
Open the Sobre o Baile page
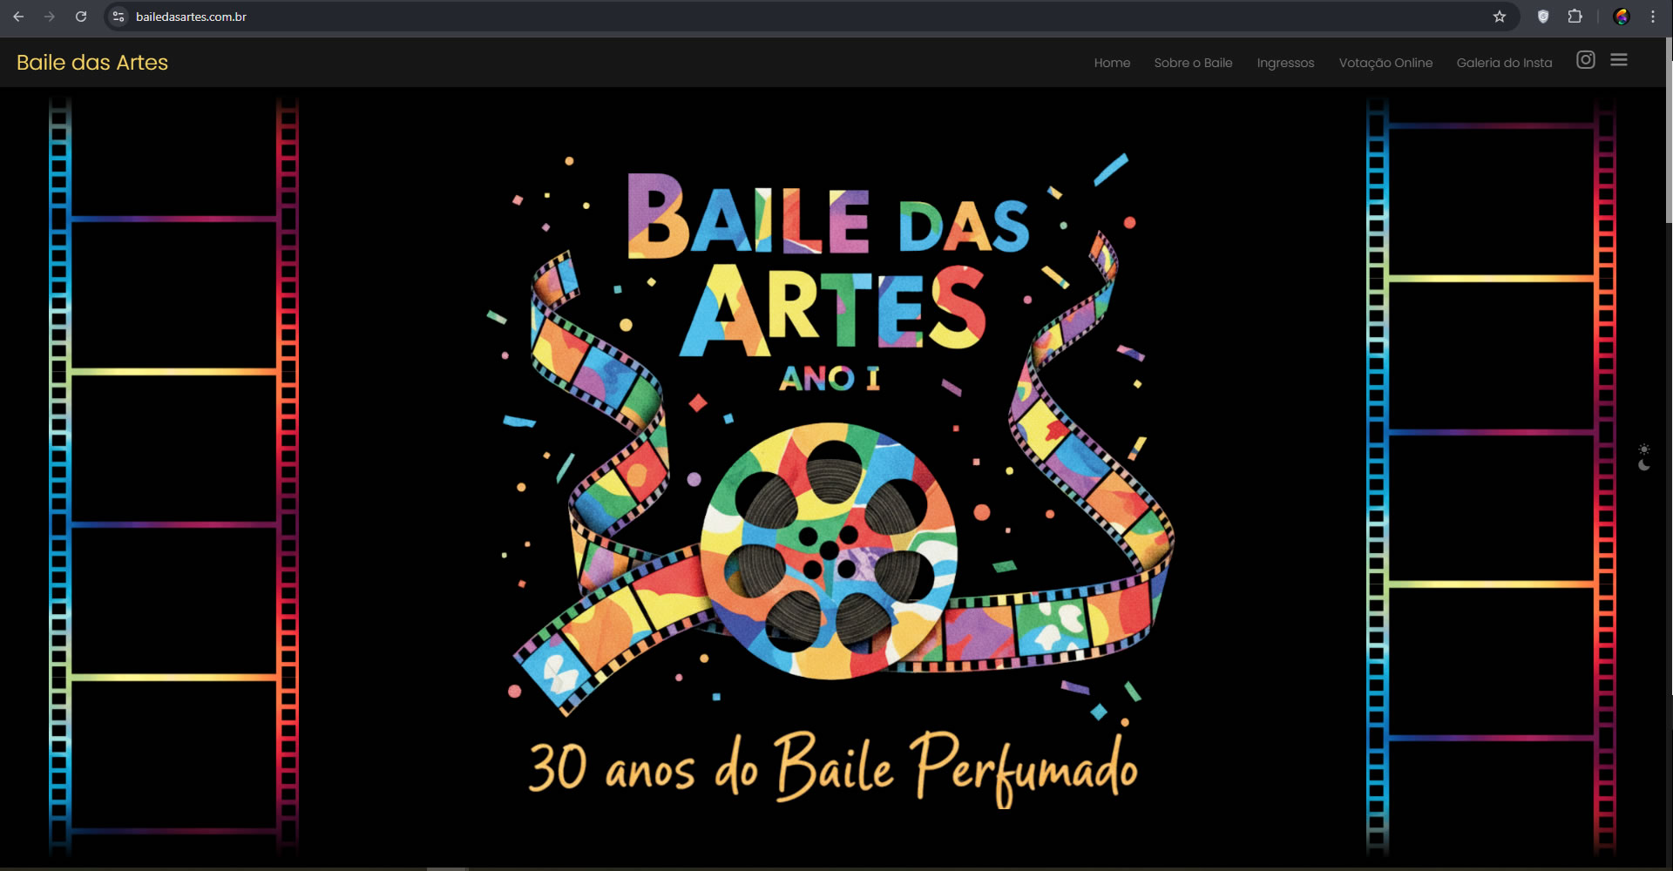coord(1193,63)
